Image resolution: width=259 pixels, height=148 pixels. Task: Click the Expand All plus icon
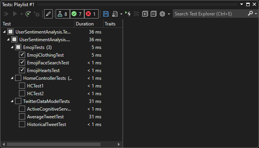145,14
